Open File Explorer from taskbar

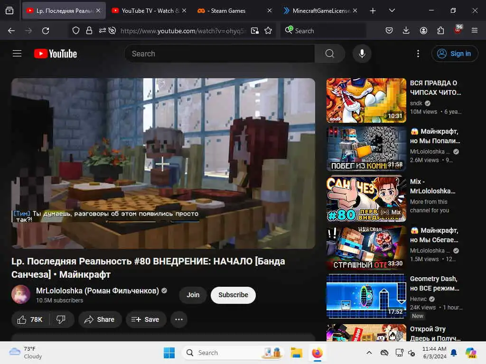click(296, 353)
